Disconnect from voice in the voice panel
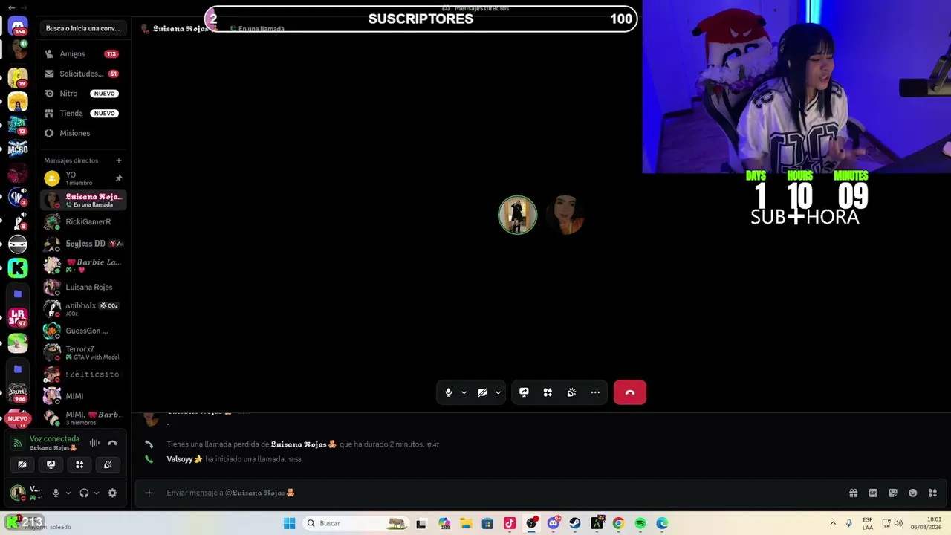 pyautogui.click(x=112, y=443)
